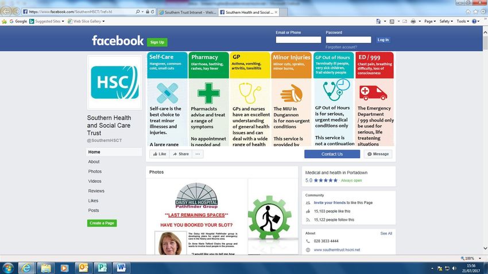
Task: Click the www.southerntrust.hscni.net link
Action: pos(337,250)
